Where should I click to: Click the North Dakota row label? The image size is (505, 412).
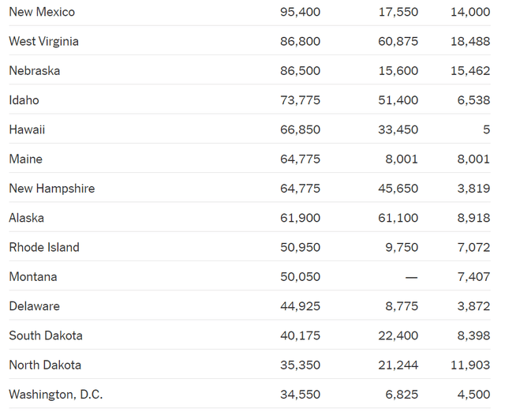tap(45, 365)
